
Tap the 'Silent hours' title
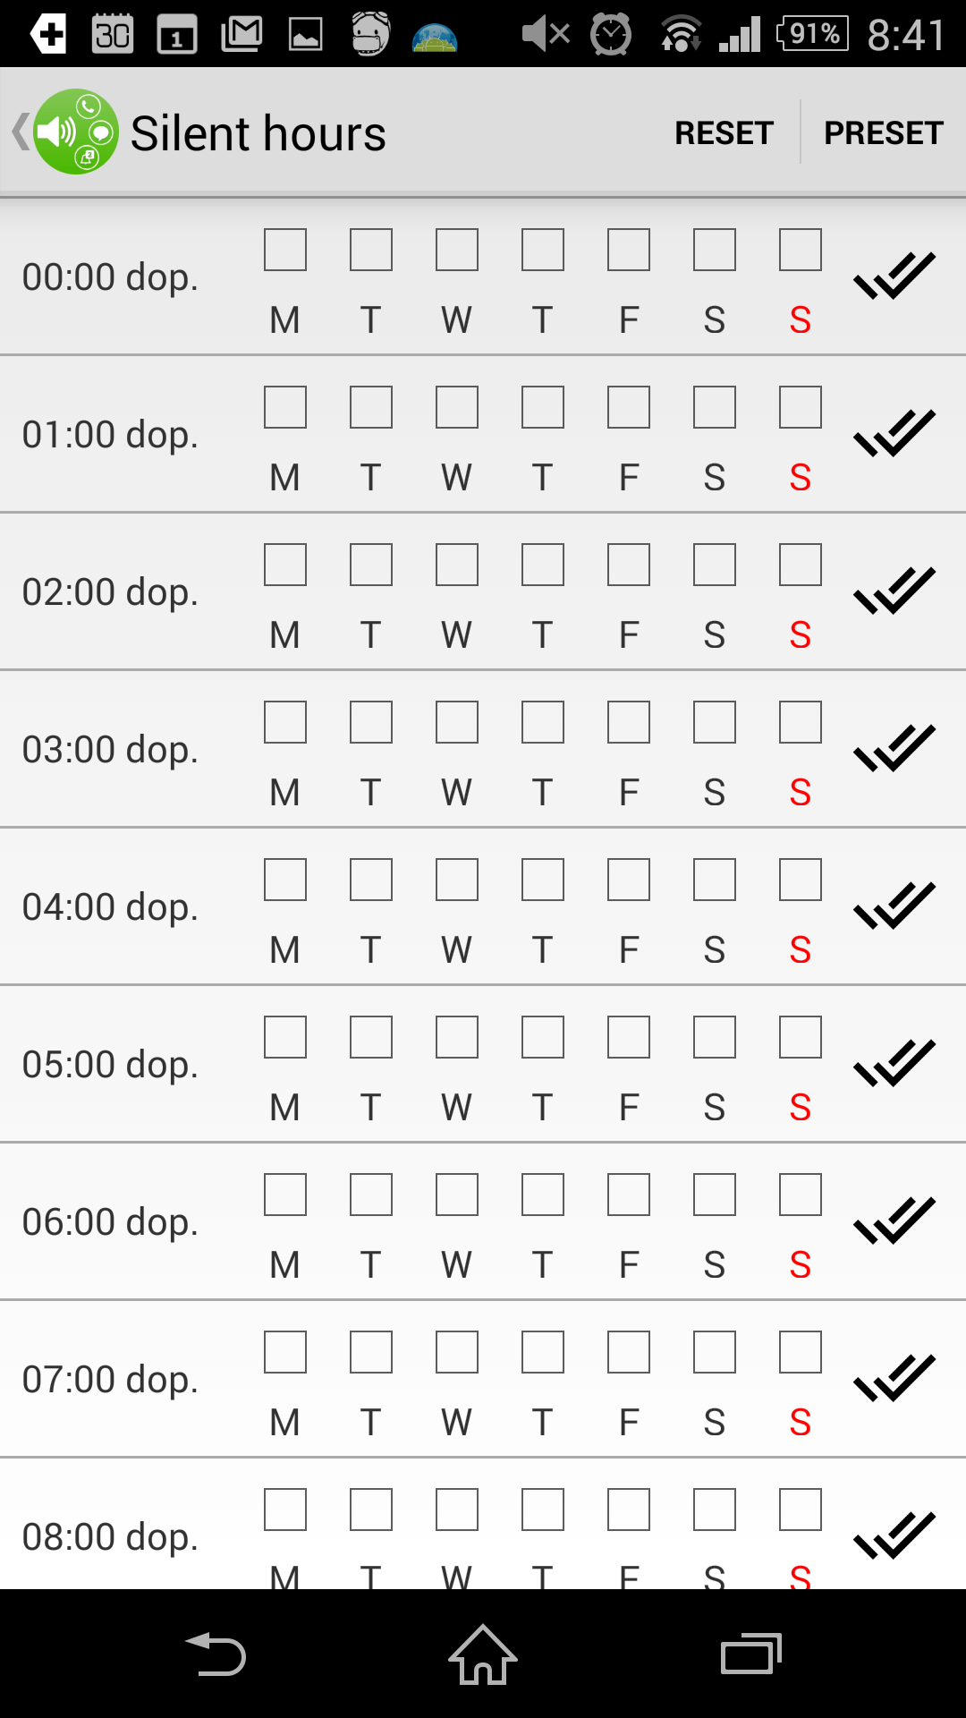pos(258,134)
